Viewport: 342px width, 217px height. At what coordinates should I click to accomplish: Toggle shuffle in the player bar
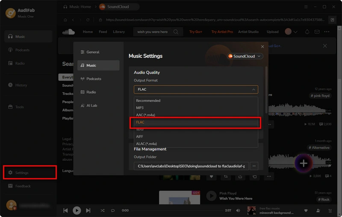pos(103,211)
